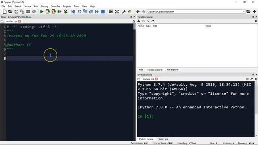Browse for a working directory folder icon
This screenshot has width=258, height=145.
[248, 12]
